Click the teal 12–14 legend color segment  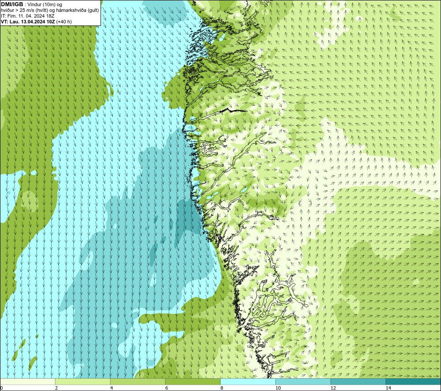pos(358,381)
